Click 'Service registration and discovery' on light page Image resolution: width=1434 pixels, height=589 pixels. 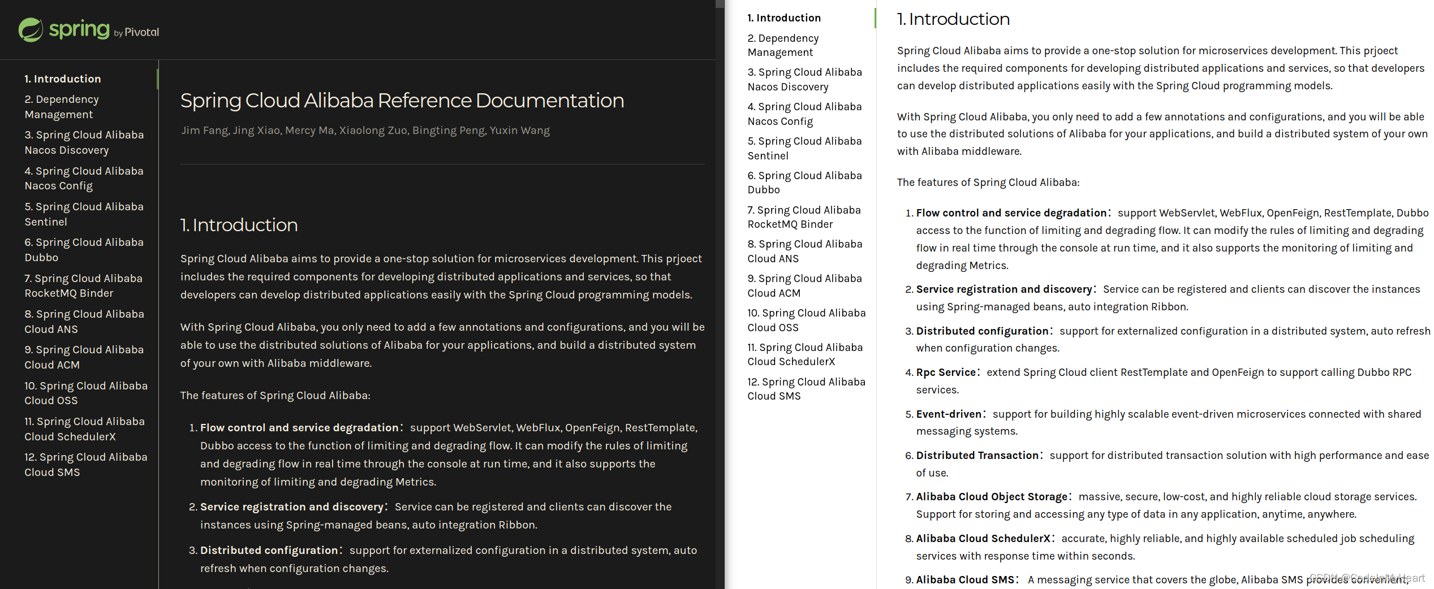coord(1004,289)
